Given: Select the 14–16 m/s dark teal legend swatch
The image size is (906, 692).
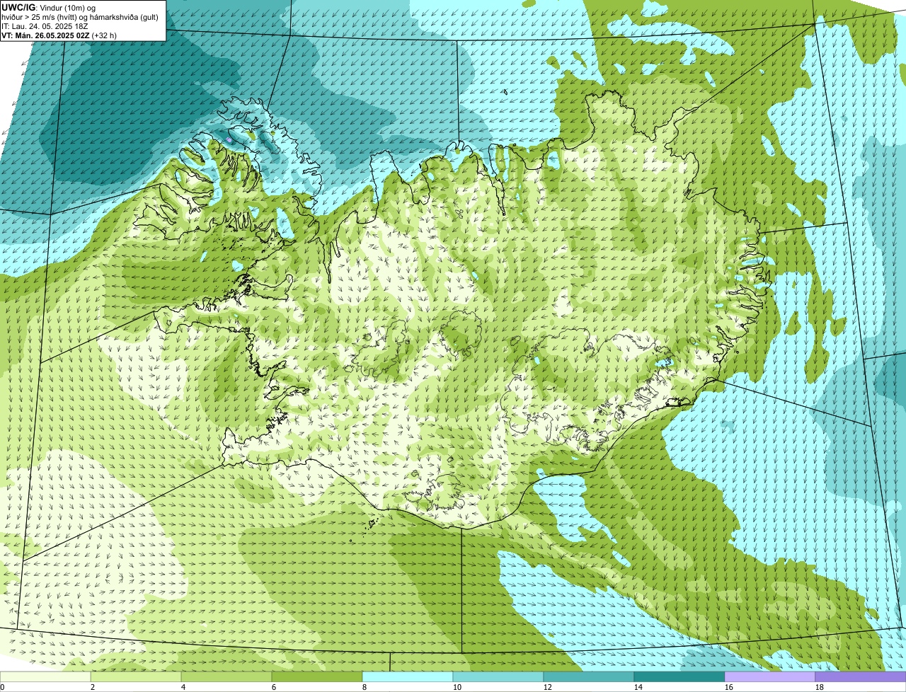Looking at the screenshot, I should (679, 676).
